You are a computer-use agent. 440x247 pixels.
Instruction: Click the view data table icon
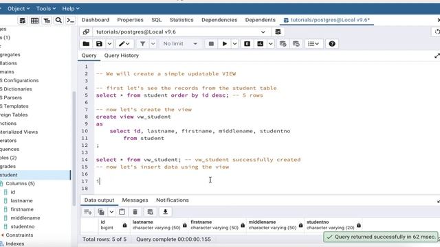35,21
